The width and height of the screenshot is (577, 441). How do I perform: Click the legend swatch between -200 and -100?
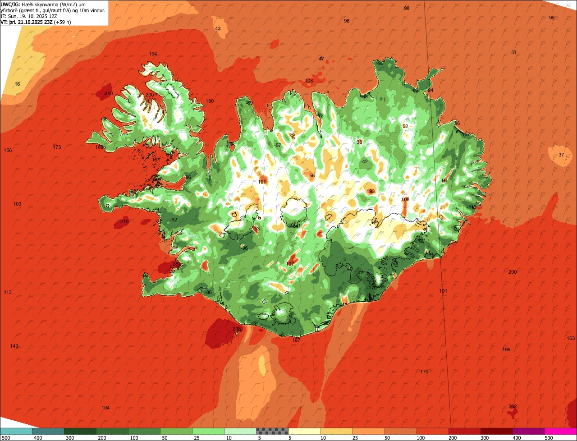coord(112,431)
